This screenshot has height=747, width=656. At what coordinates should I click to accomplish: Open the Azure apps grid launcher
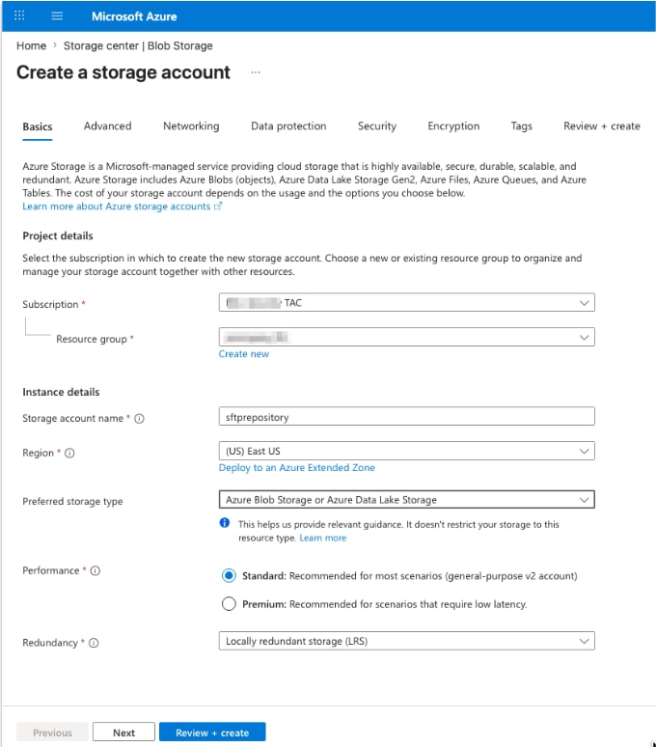pyautogui.click(x=19, y=15)
